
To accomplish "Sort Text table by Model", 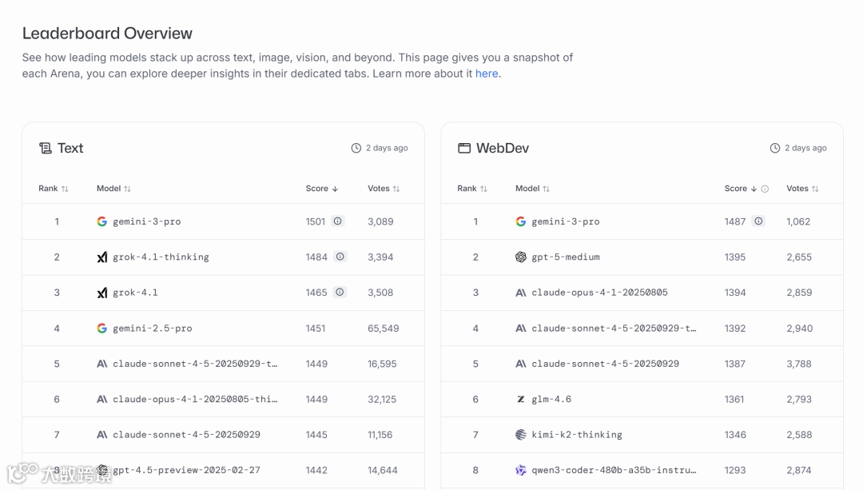I will pyautogui.click(x=113, y=189).
